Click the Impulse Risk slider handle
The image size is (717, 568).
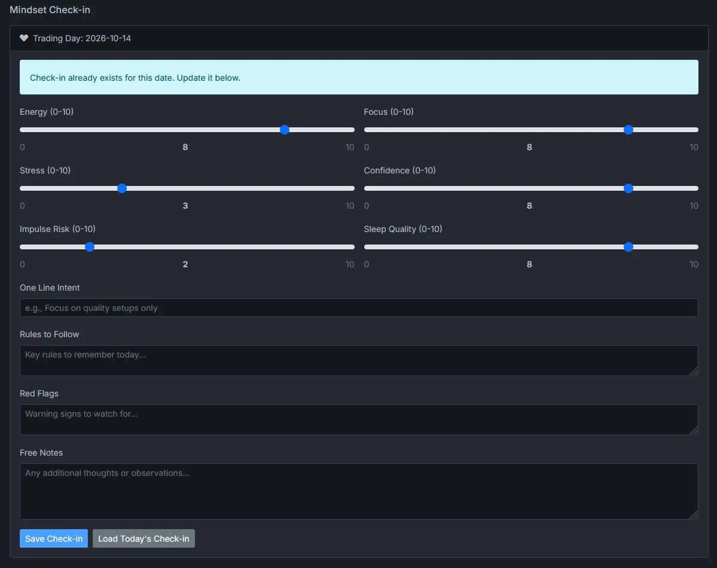pos(90,247)
